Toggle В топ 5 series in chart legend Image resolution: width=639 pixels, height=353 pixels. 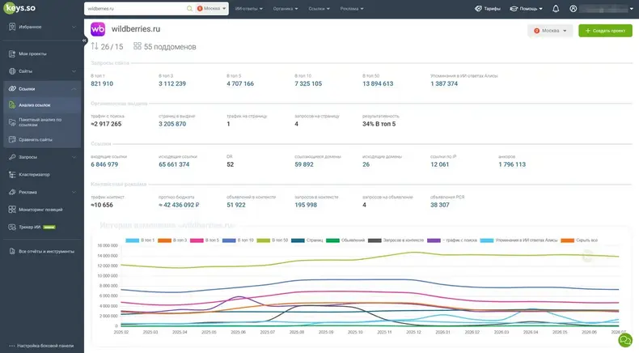click(205, 240)
